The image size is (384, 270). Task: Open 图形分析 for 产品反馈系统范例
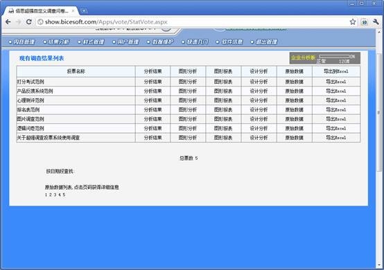click(x=188, y=91)
